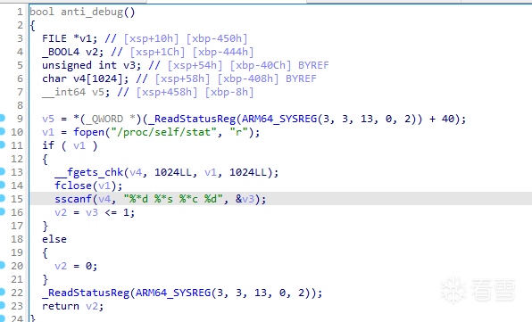Image resolution: width=532 pixels, height=322 pixels.
Task: Click the if ( v1 ) condition
Action: point(70,145)
